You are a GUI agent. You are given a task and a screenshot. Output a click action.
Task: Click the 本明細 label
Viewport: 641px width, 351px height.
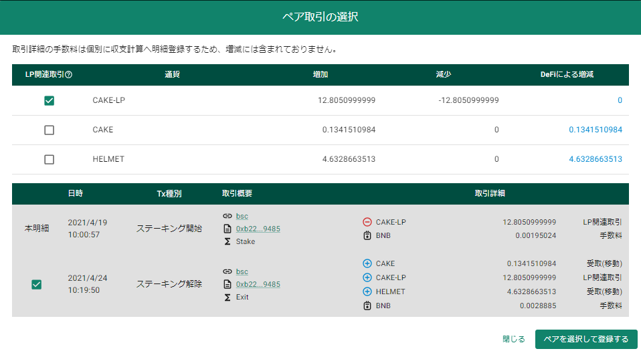(37, 229)
